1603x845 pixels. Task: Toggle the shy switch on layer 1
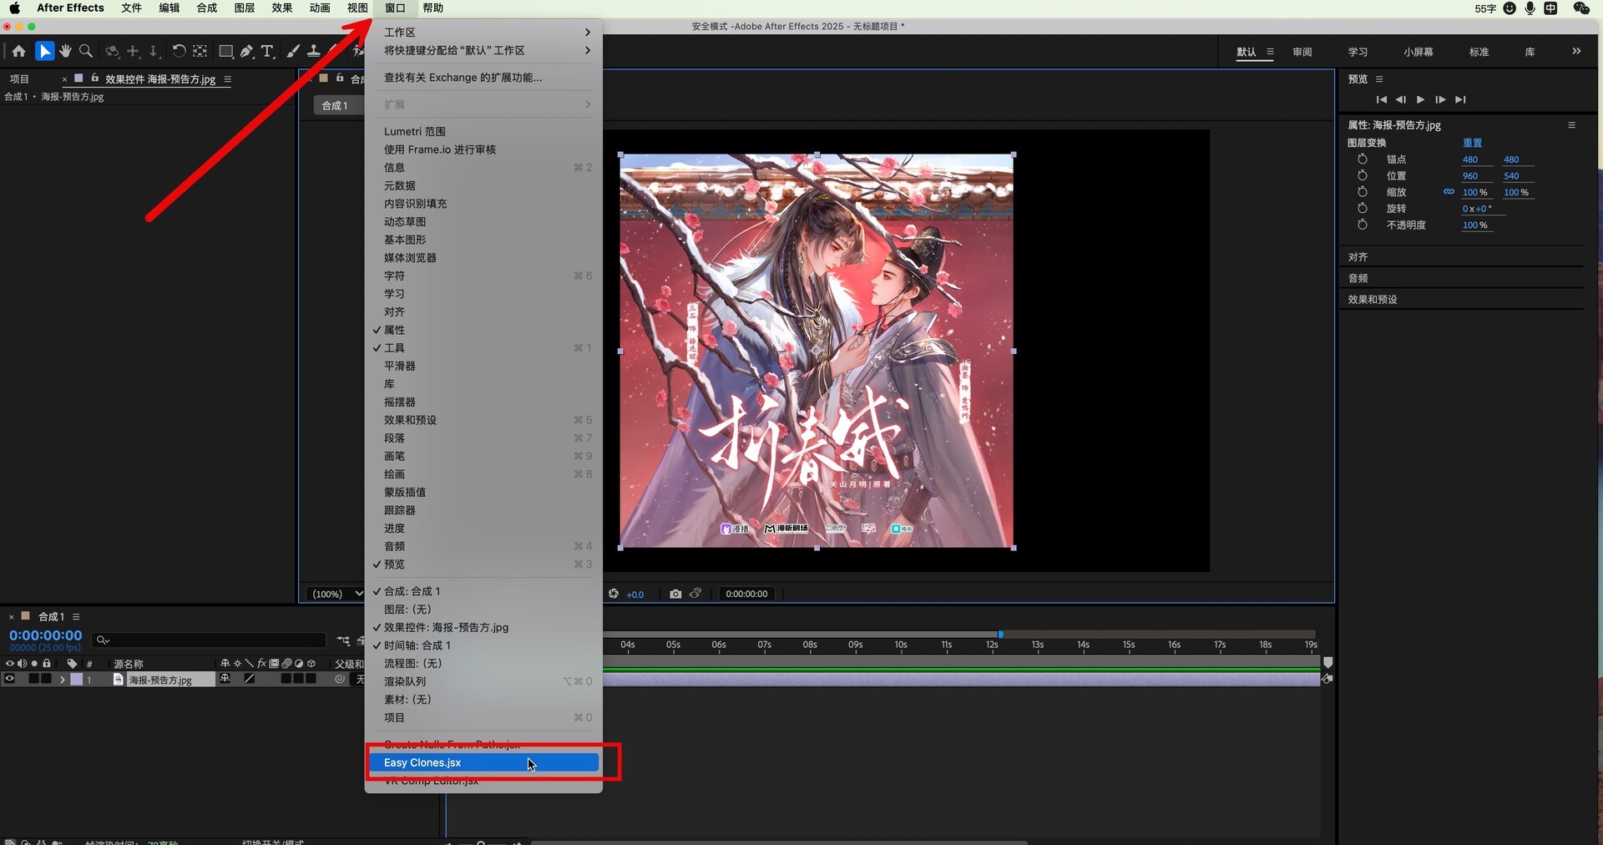pyautogui.click(x=225, y=679)
